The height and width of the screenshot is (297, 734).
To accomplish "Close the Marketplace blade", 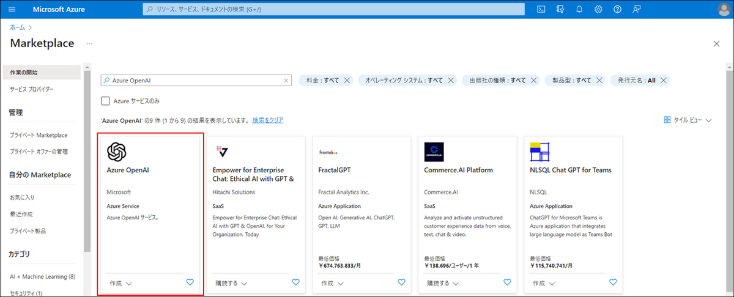I will click(717, 43).
